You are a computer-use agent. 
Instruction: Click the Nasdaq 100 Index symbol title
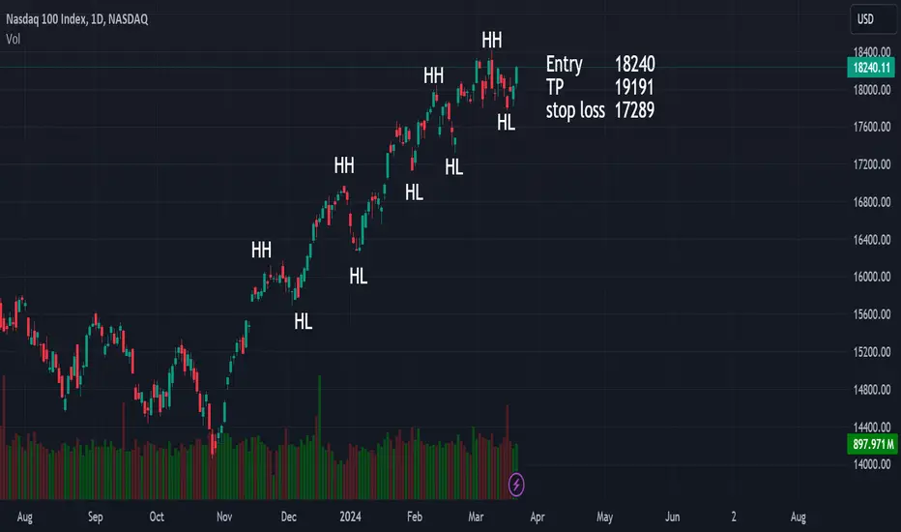(77, 19)
